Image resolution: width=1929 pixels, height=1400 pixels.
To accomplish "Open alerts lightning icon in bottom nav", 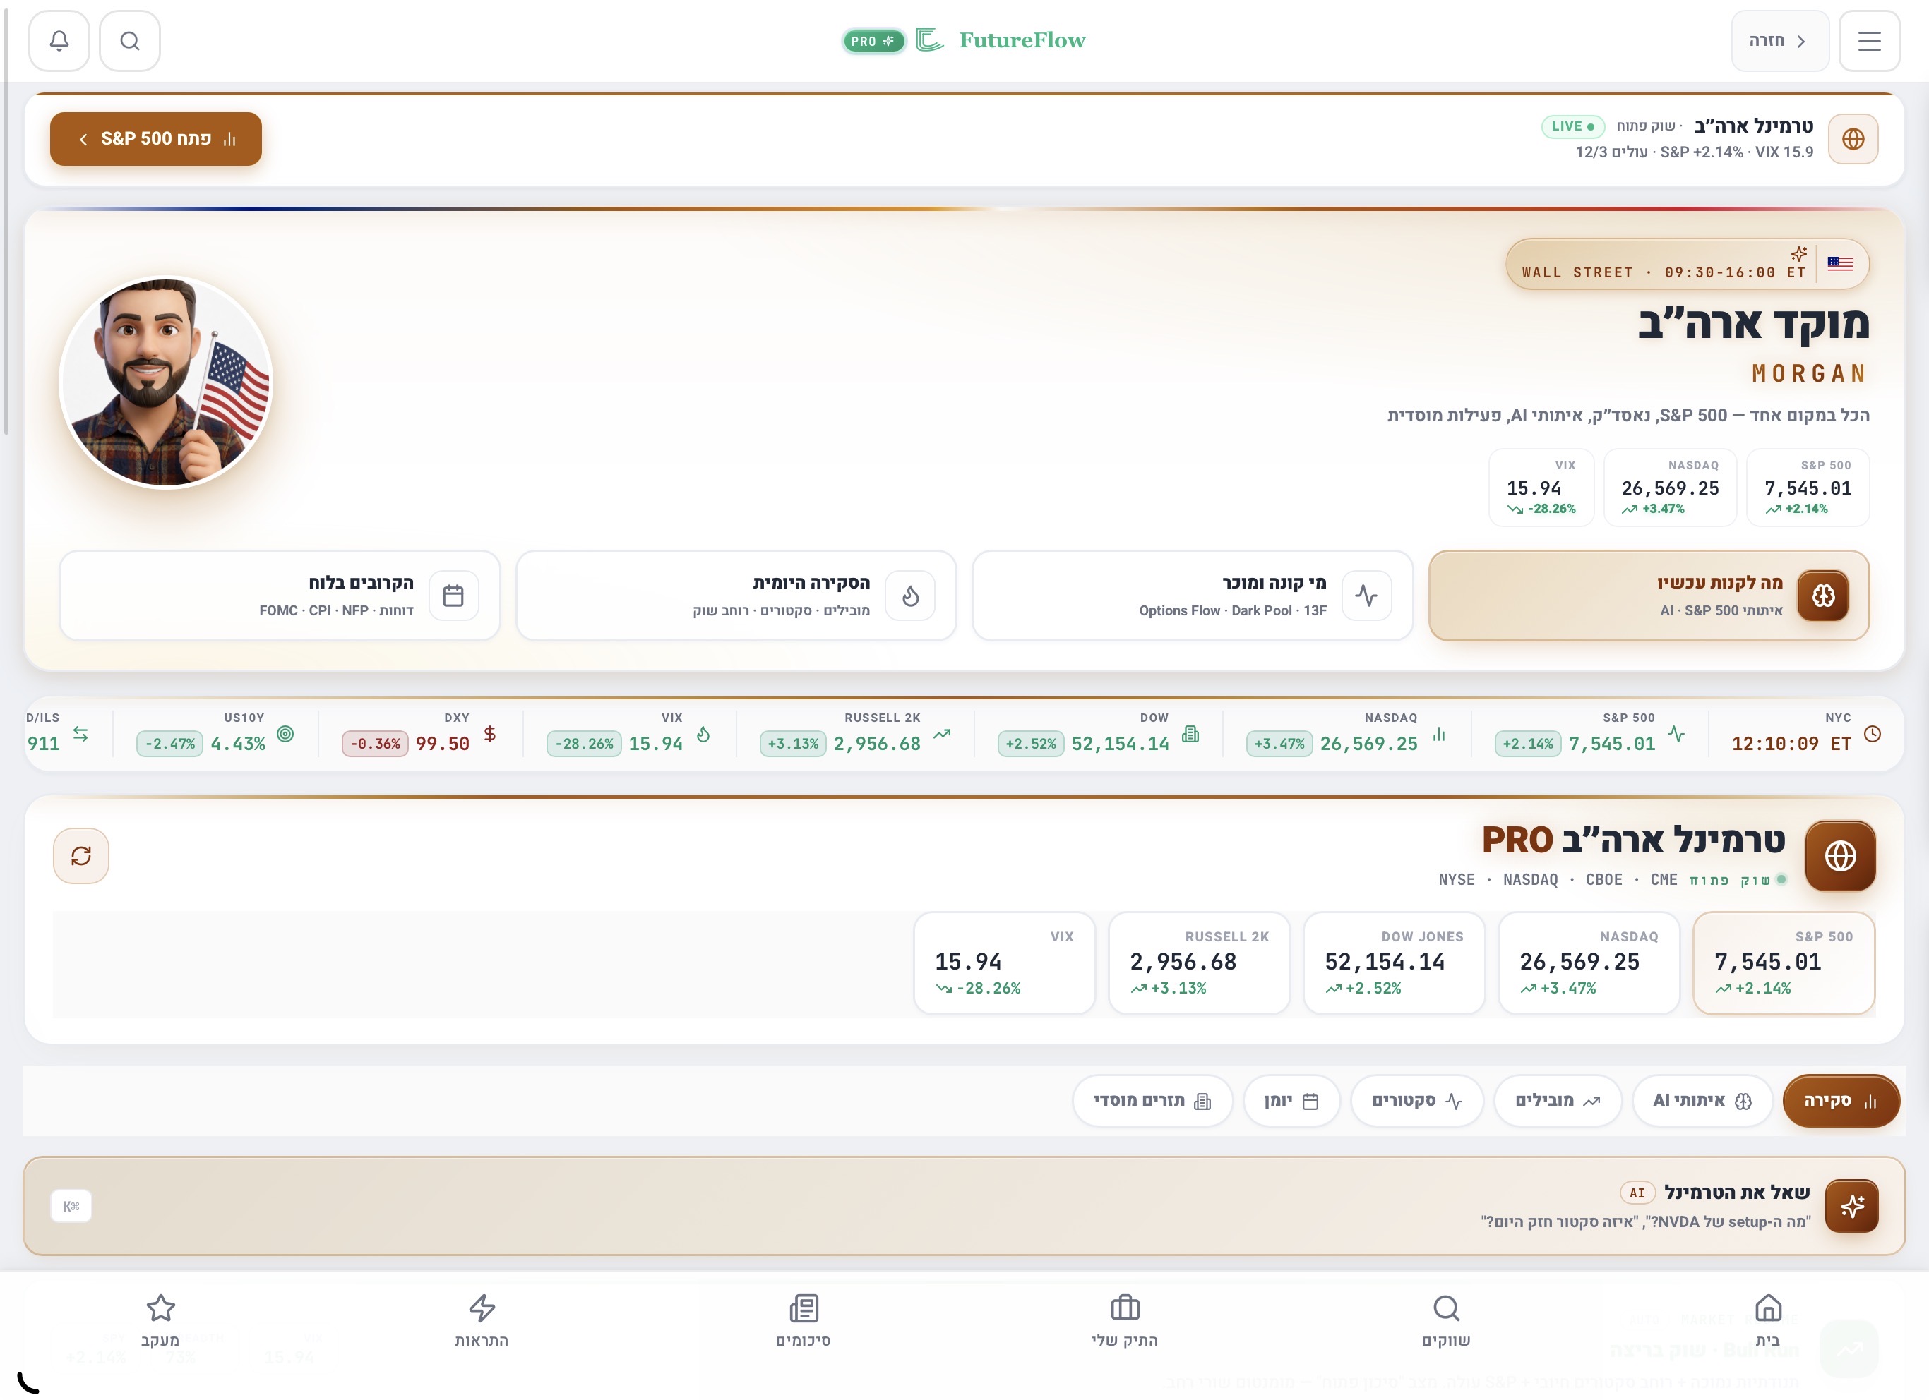I will pyautogui.click(x=482, y=1320).
